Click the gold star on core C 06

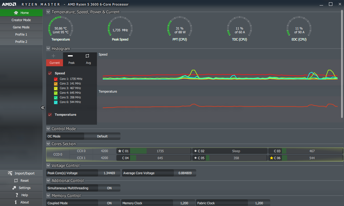(x=271, y=158)
